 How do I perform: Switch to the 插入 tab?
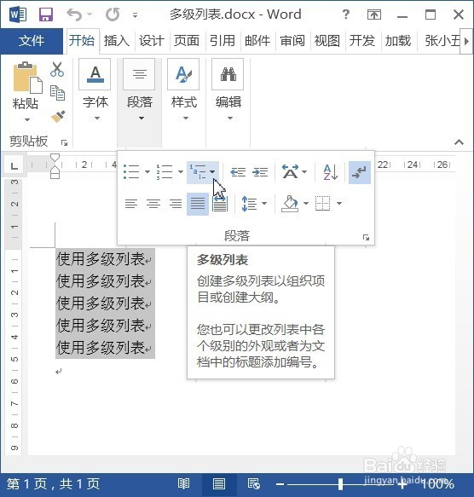pos(116,41)
